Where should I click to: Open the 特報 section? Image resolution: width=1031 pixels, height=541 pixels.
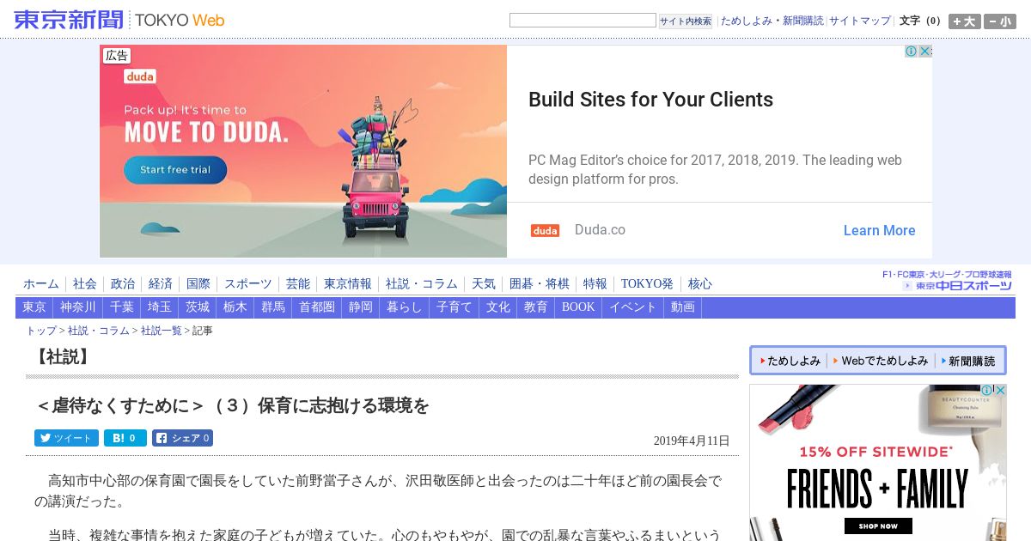pos(595,284)
